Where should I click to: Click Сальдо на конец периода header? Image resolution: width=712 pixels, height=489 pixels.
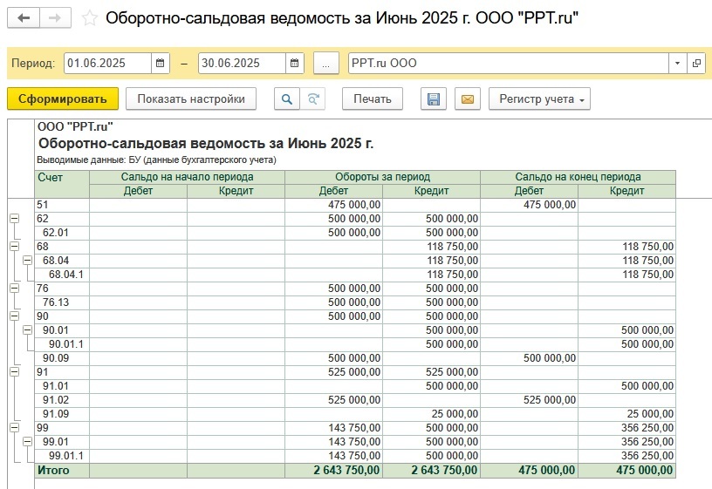click(x=578, y=177)
